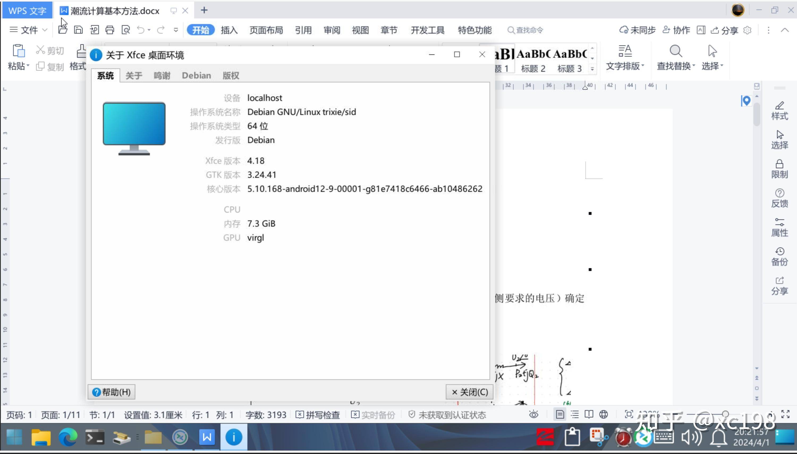The height and width of the screenshot is (454, 797).
Task: Click the 未同步 sync status button
Action: click(x=637, y=30)
